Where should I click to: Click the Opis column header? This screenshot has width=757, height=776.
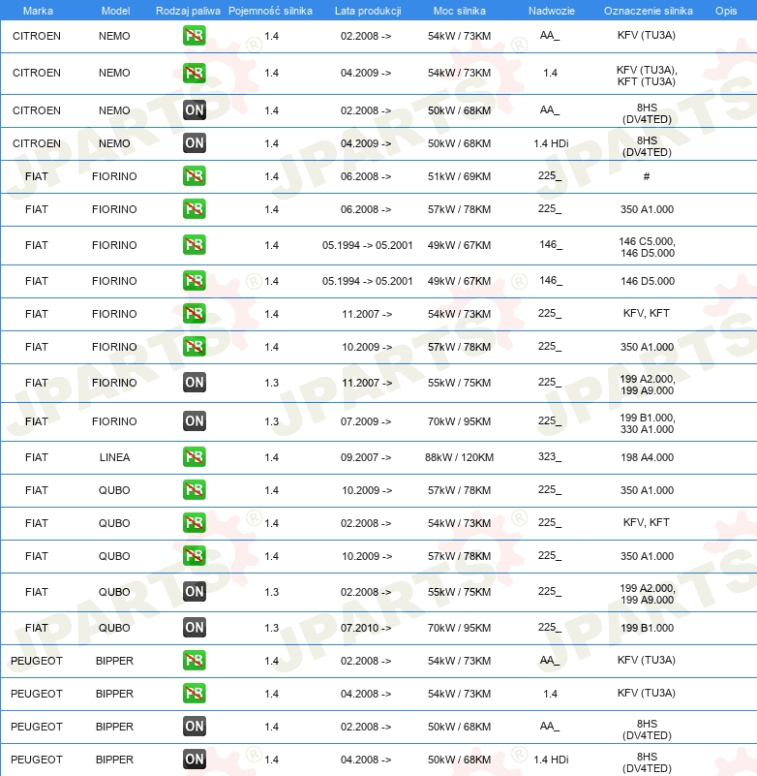click(x=726, y=11)
